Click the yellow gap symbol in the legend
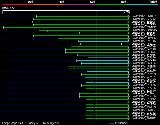Screen dimensions: 160x125 pyautogui.click(x=20, y=123)
